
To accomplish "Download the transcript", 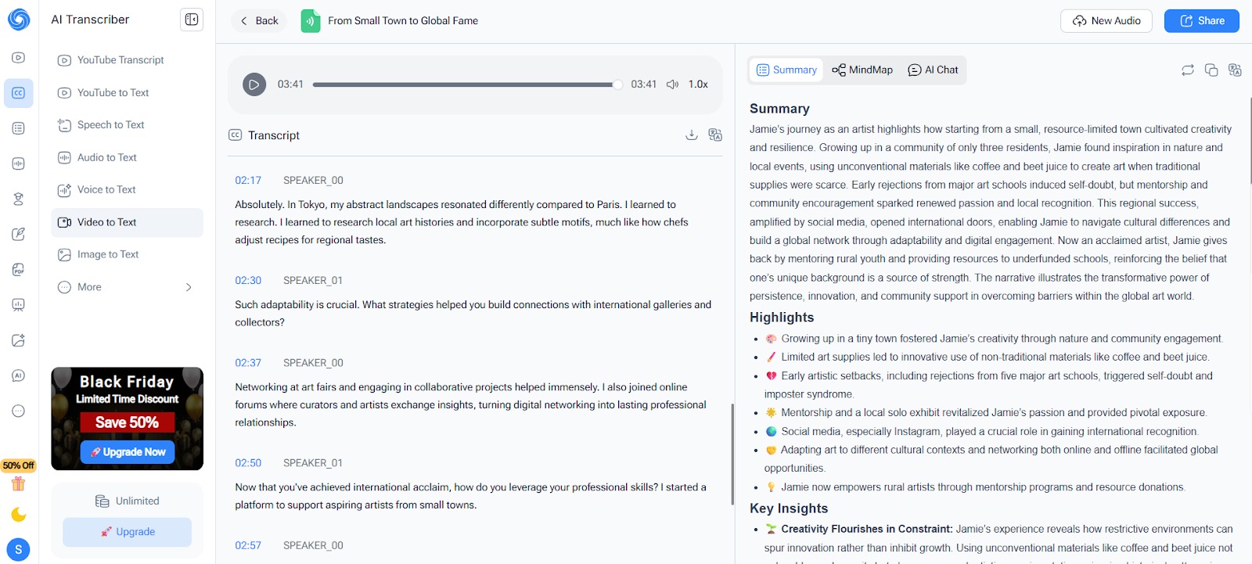I will [691, 135].
